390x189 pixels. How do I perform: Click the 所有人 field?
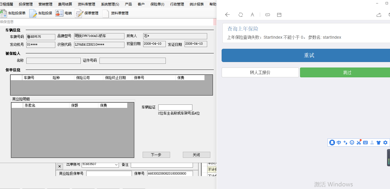(175, 36)
